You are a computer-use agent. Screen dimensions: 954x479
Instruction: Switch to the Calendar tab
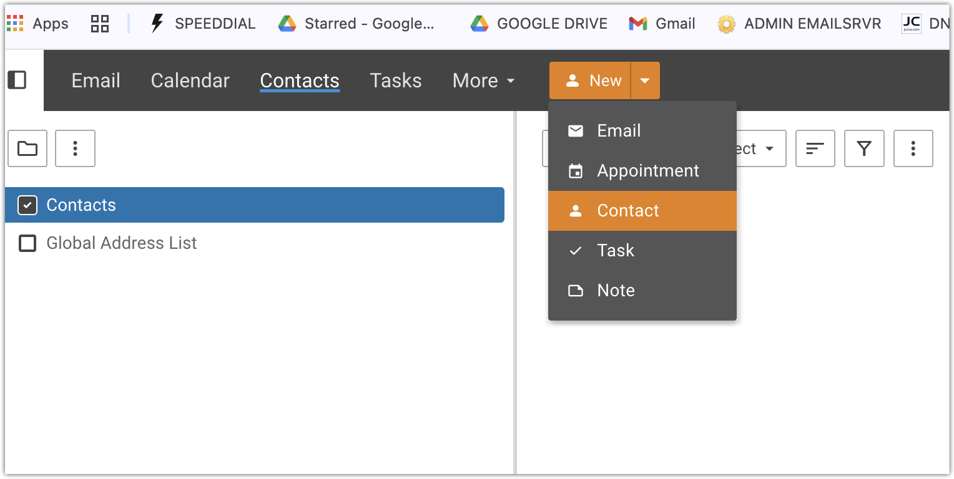coord(190,80)
